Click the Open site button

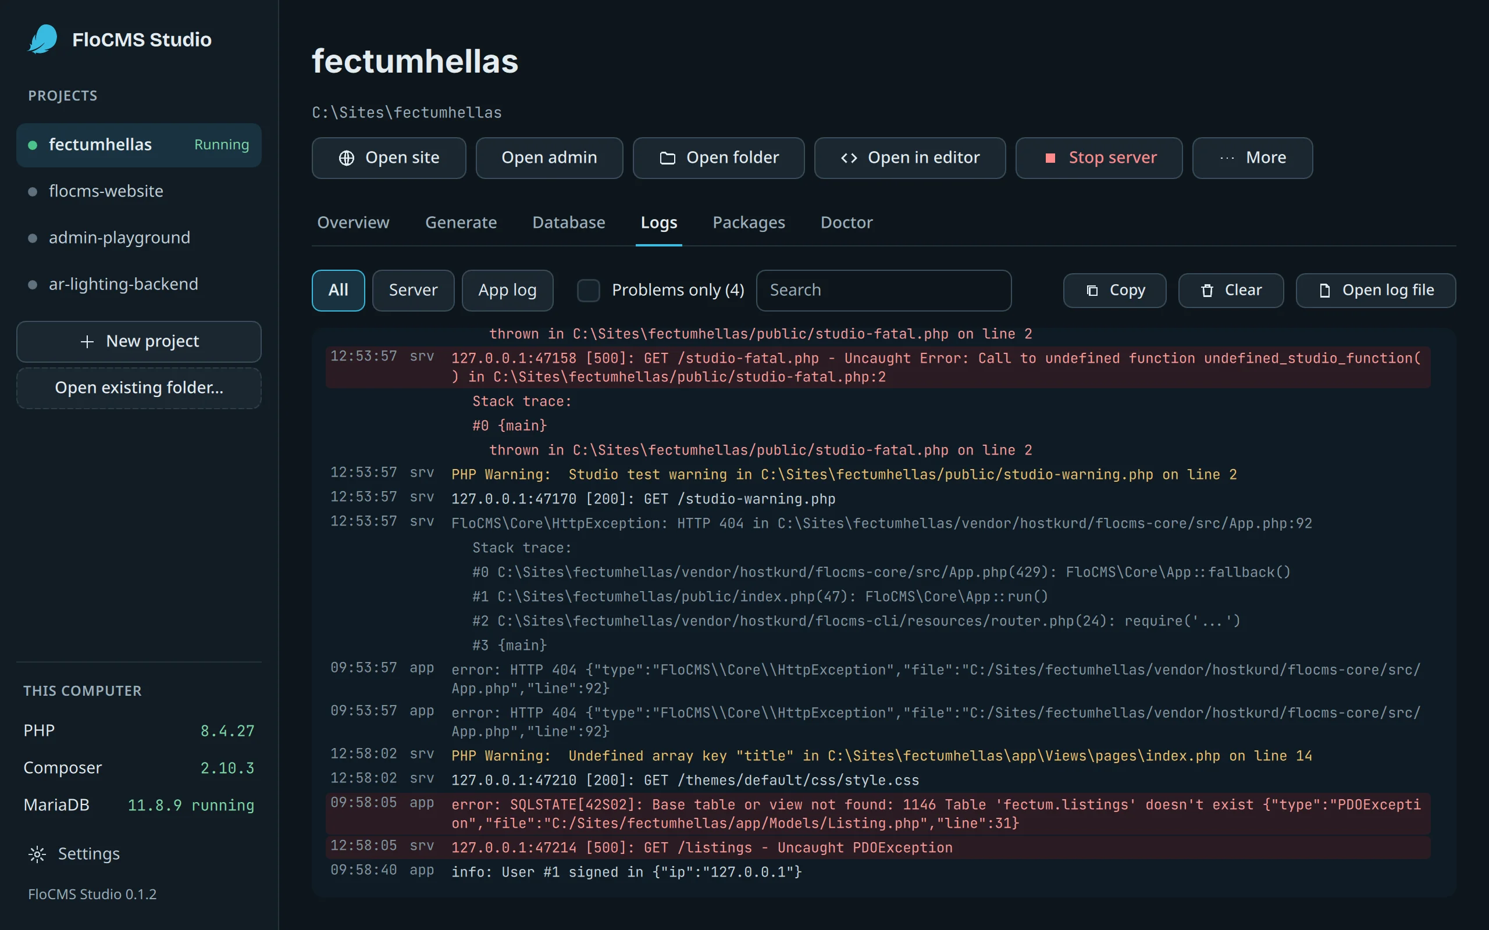(389, 158)
